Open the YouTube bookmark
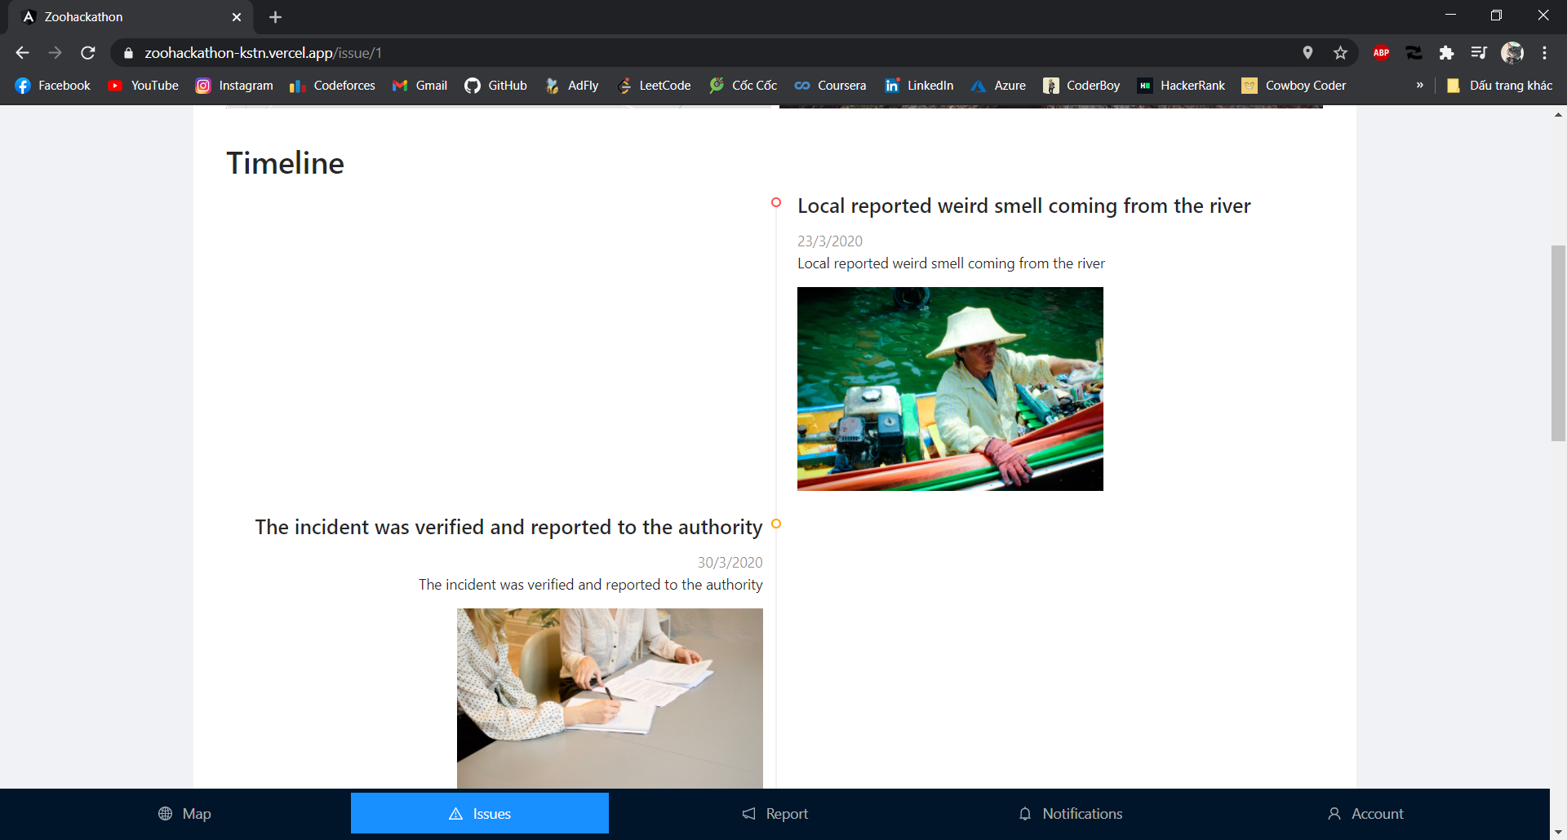Screen dimensions: 1567x840 pyautogui.click(x=143, y=86)
